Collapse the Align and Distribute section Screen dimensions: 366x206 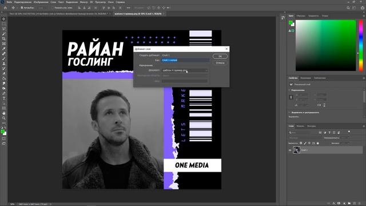pyautogui.click(x=289, y=113)
